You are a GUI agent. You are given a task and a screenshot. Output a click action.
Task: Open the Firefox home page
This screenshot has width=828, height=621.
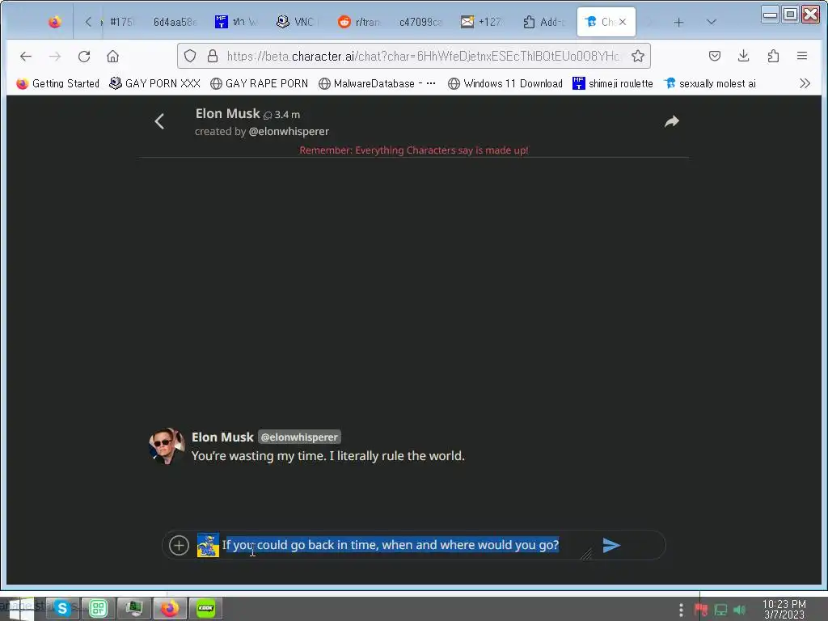[x=112, y=56]
